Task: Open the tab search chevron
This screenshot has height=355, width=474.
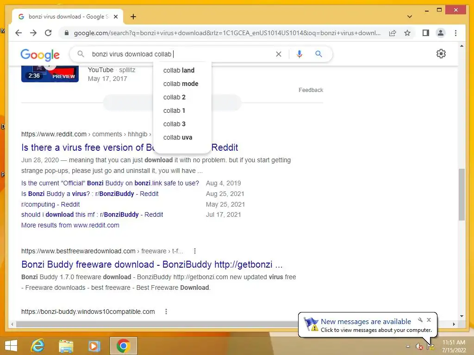Action: 410,17
